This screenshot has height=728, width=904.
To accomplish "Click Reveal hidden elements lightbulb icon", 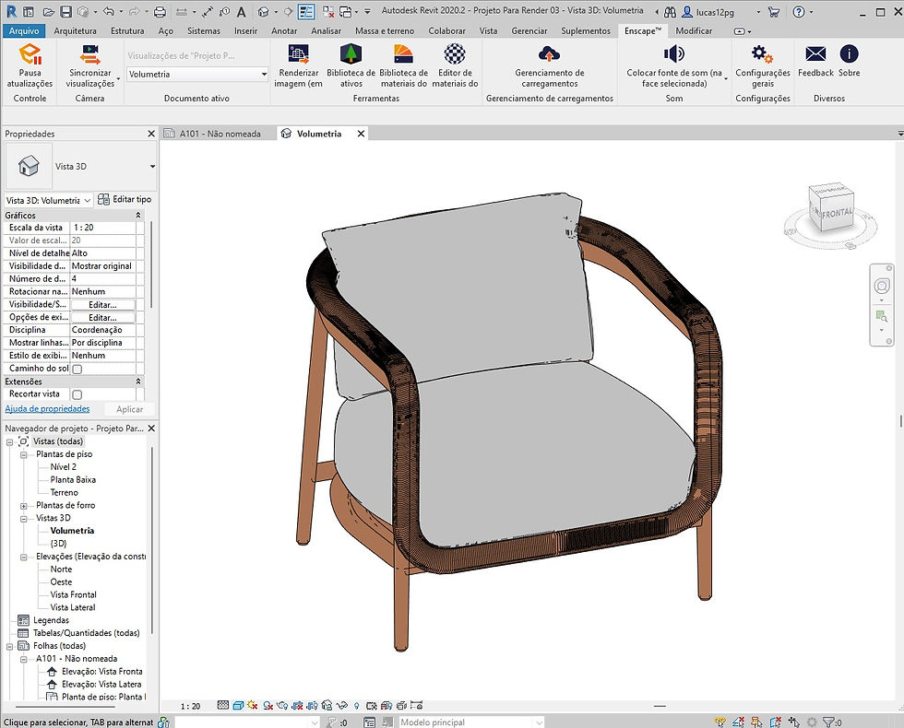I will pyautogui.click(x=357, y=706).
